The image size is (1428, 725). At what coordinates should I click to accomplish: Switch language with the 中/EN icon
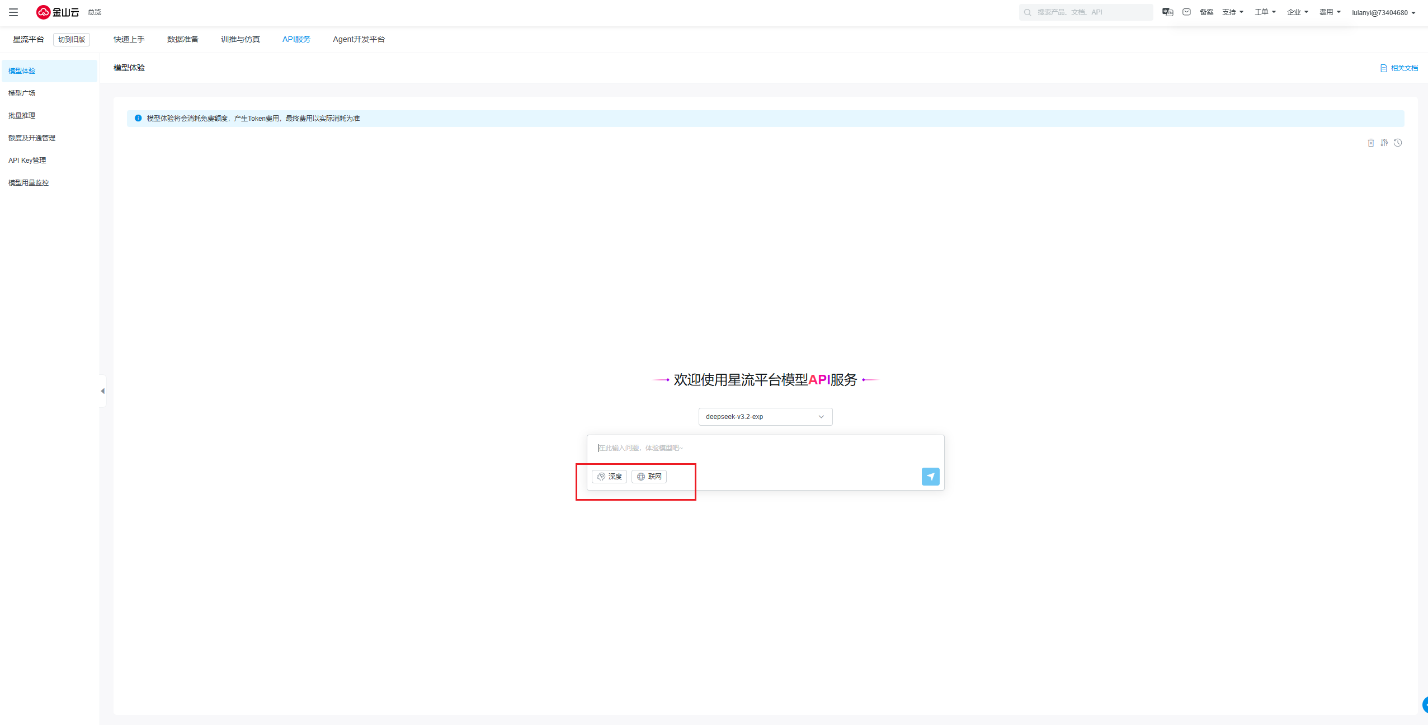[x=1167, y=12]
